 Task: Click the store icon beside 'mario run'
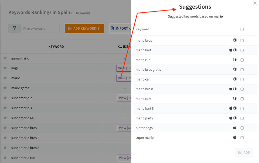coord(235,60)
